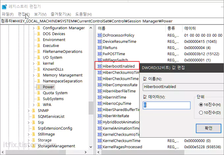Screen dimensions: 224x155
Task: Click tree pane scroll down arrow
Action: pos(91,147)
